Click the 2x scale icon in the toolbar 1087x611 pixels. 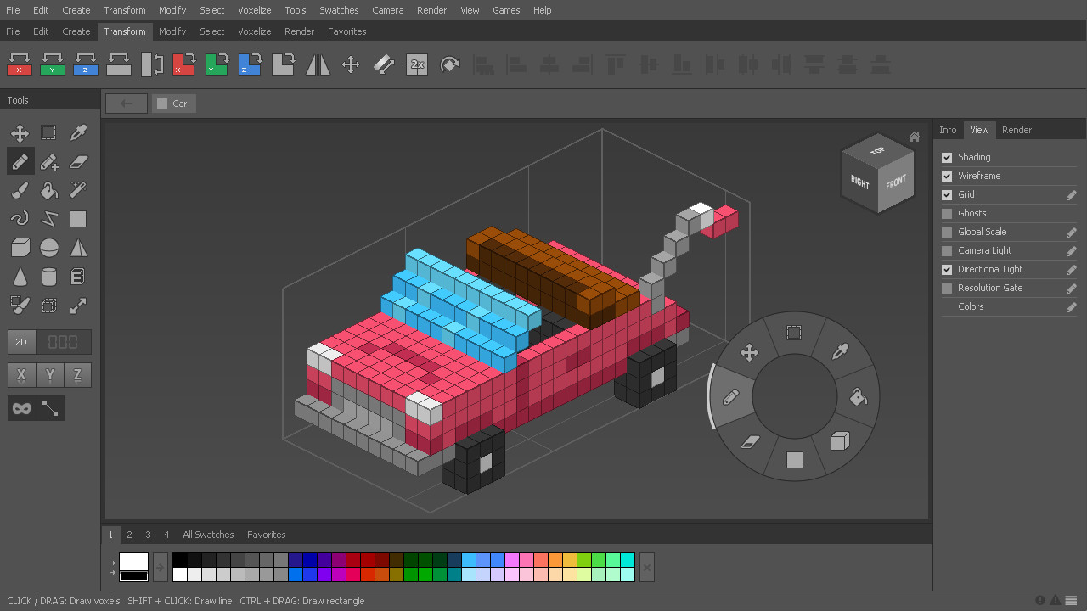click(417, 64)
